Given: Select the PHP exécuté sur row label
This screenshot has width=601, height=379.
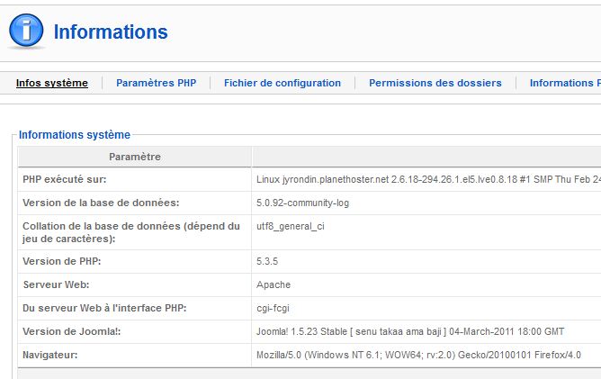Looking at the screenshot, I should coord(65,179).
